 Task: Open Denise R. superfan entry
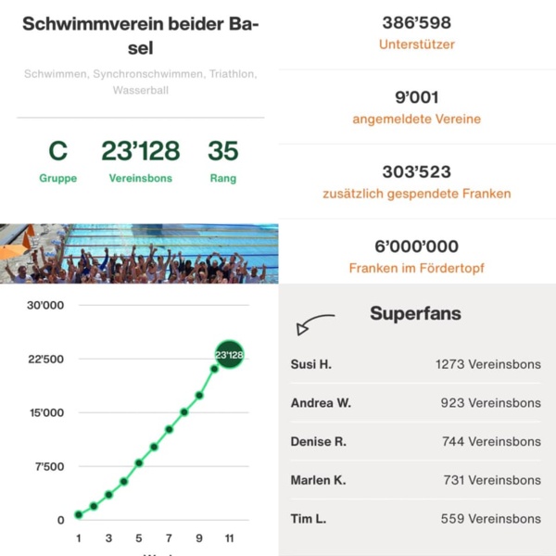tap(416, 442)
